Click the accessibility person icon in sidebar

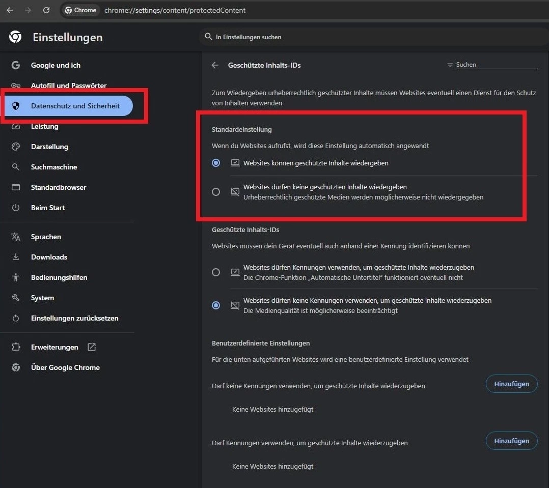point(15,277)
